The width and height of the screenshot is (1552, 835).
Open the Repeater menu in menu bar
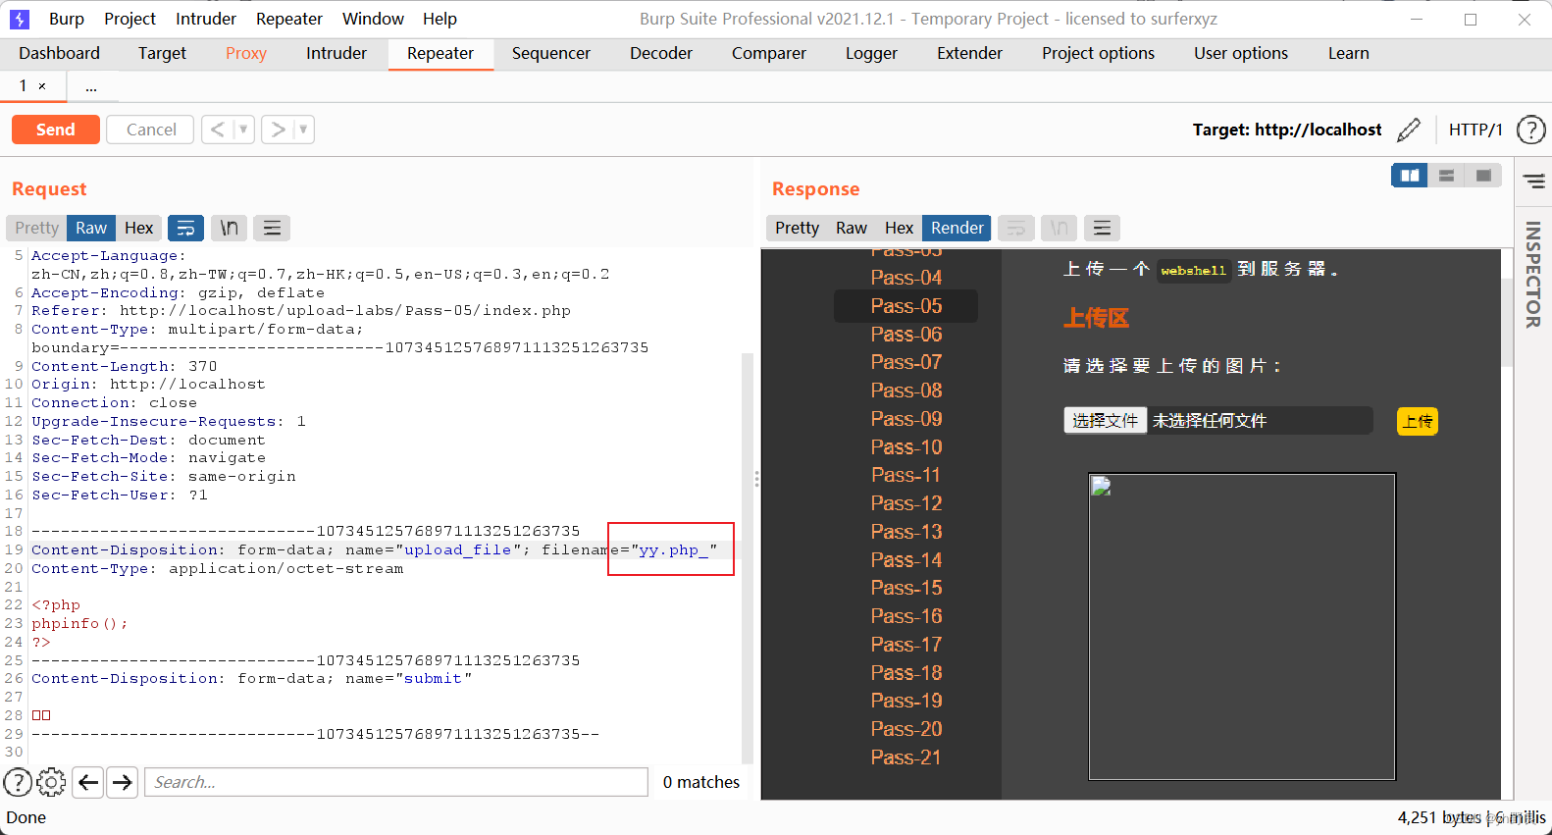click(x=289, y=19)
